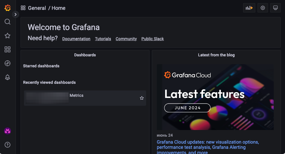
Task: Expand the sidebar with the chevron arrow
Action: click(16, 14)
